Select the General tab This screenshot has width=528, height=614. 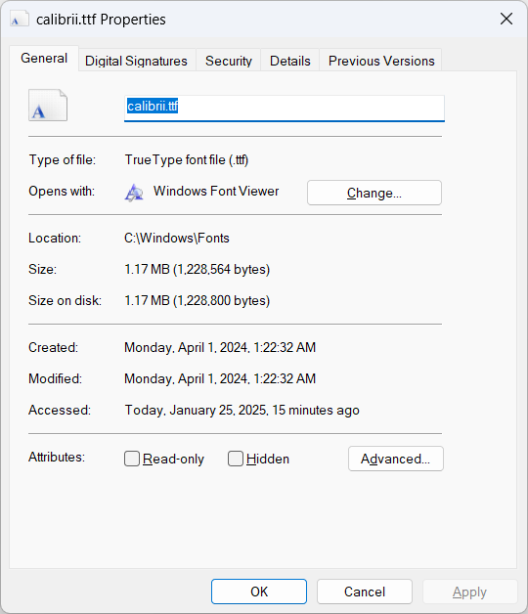pos(44,59)
